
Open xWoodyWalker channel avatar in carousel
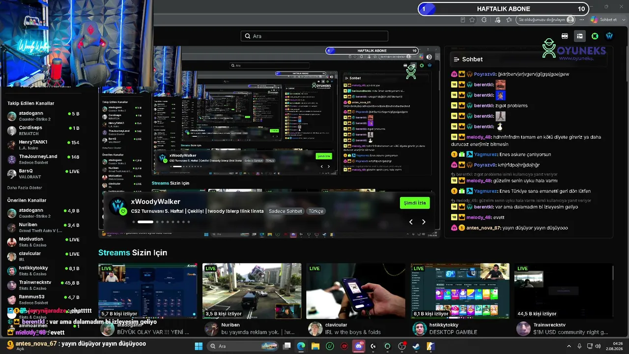(x=118, y=206)
